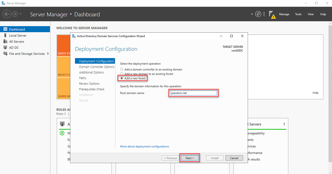Open the Help menu
Screen dimensions: 332x174
coord(323,14)
